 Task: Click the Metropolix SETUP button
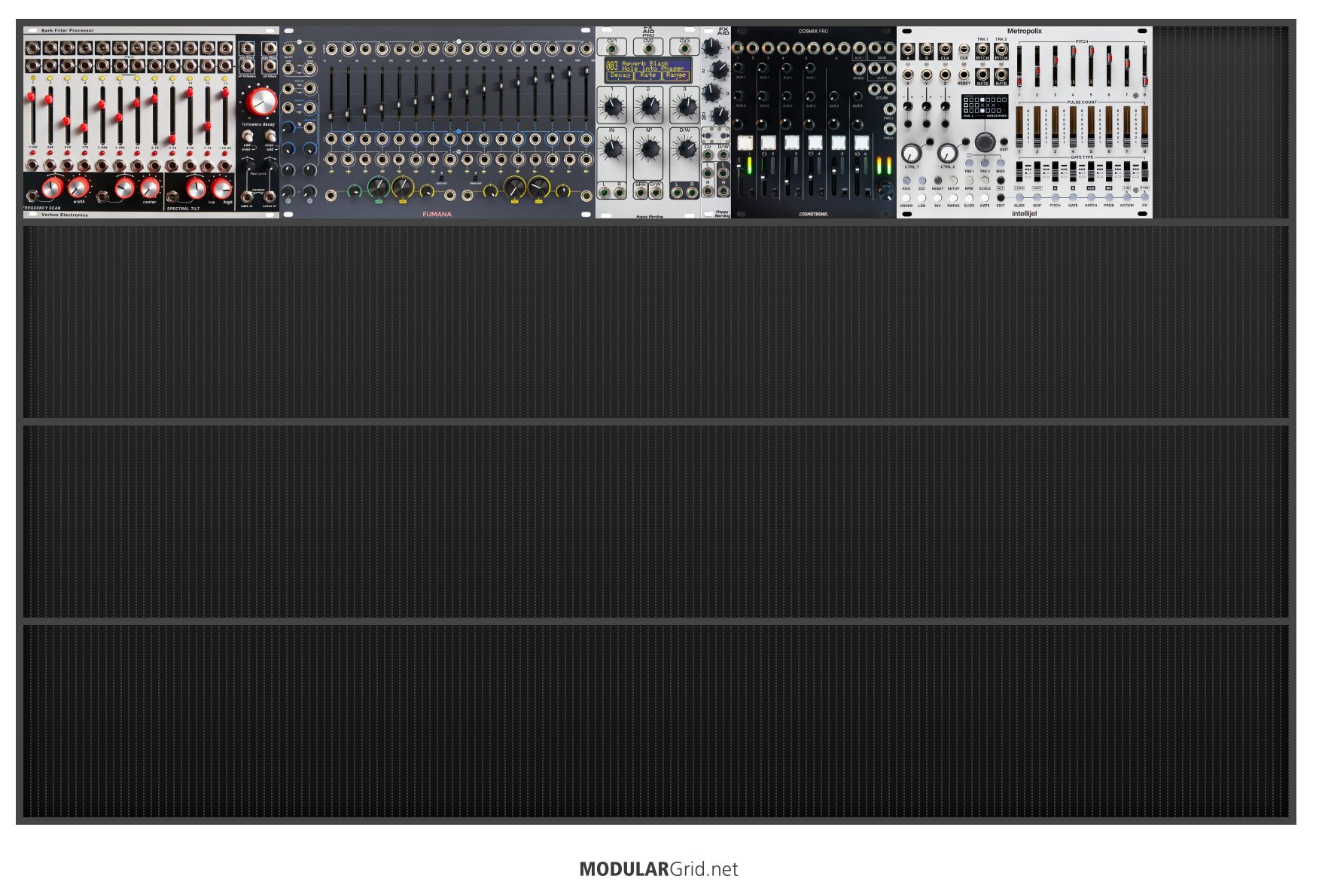pyautogui.click(x=953, y=181)
